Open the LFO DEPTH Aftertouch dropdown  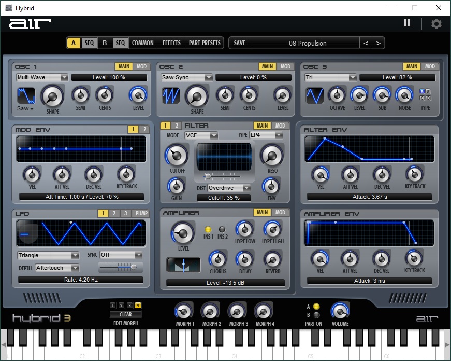[x=57, y=268]
